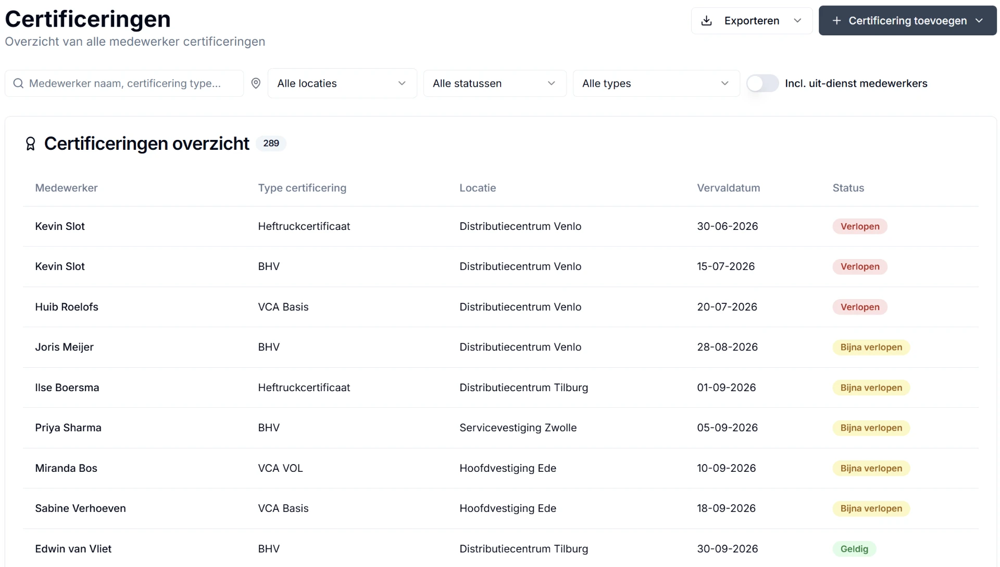Screen dimensions: 1000x567
Task: Click the download icon on Exporteren
Action: click(x=706, y=21)
